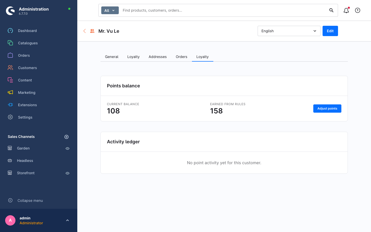The image size is (371, 232).
Task: Click the Settings gear icon
Action: click(x=10, y=117)
